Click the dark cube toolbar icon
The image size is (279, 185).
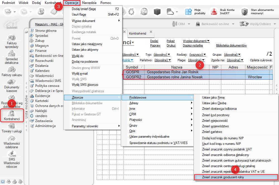point(157,12)
